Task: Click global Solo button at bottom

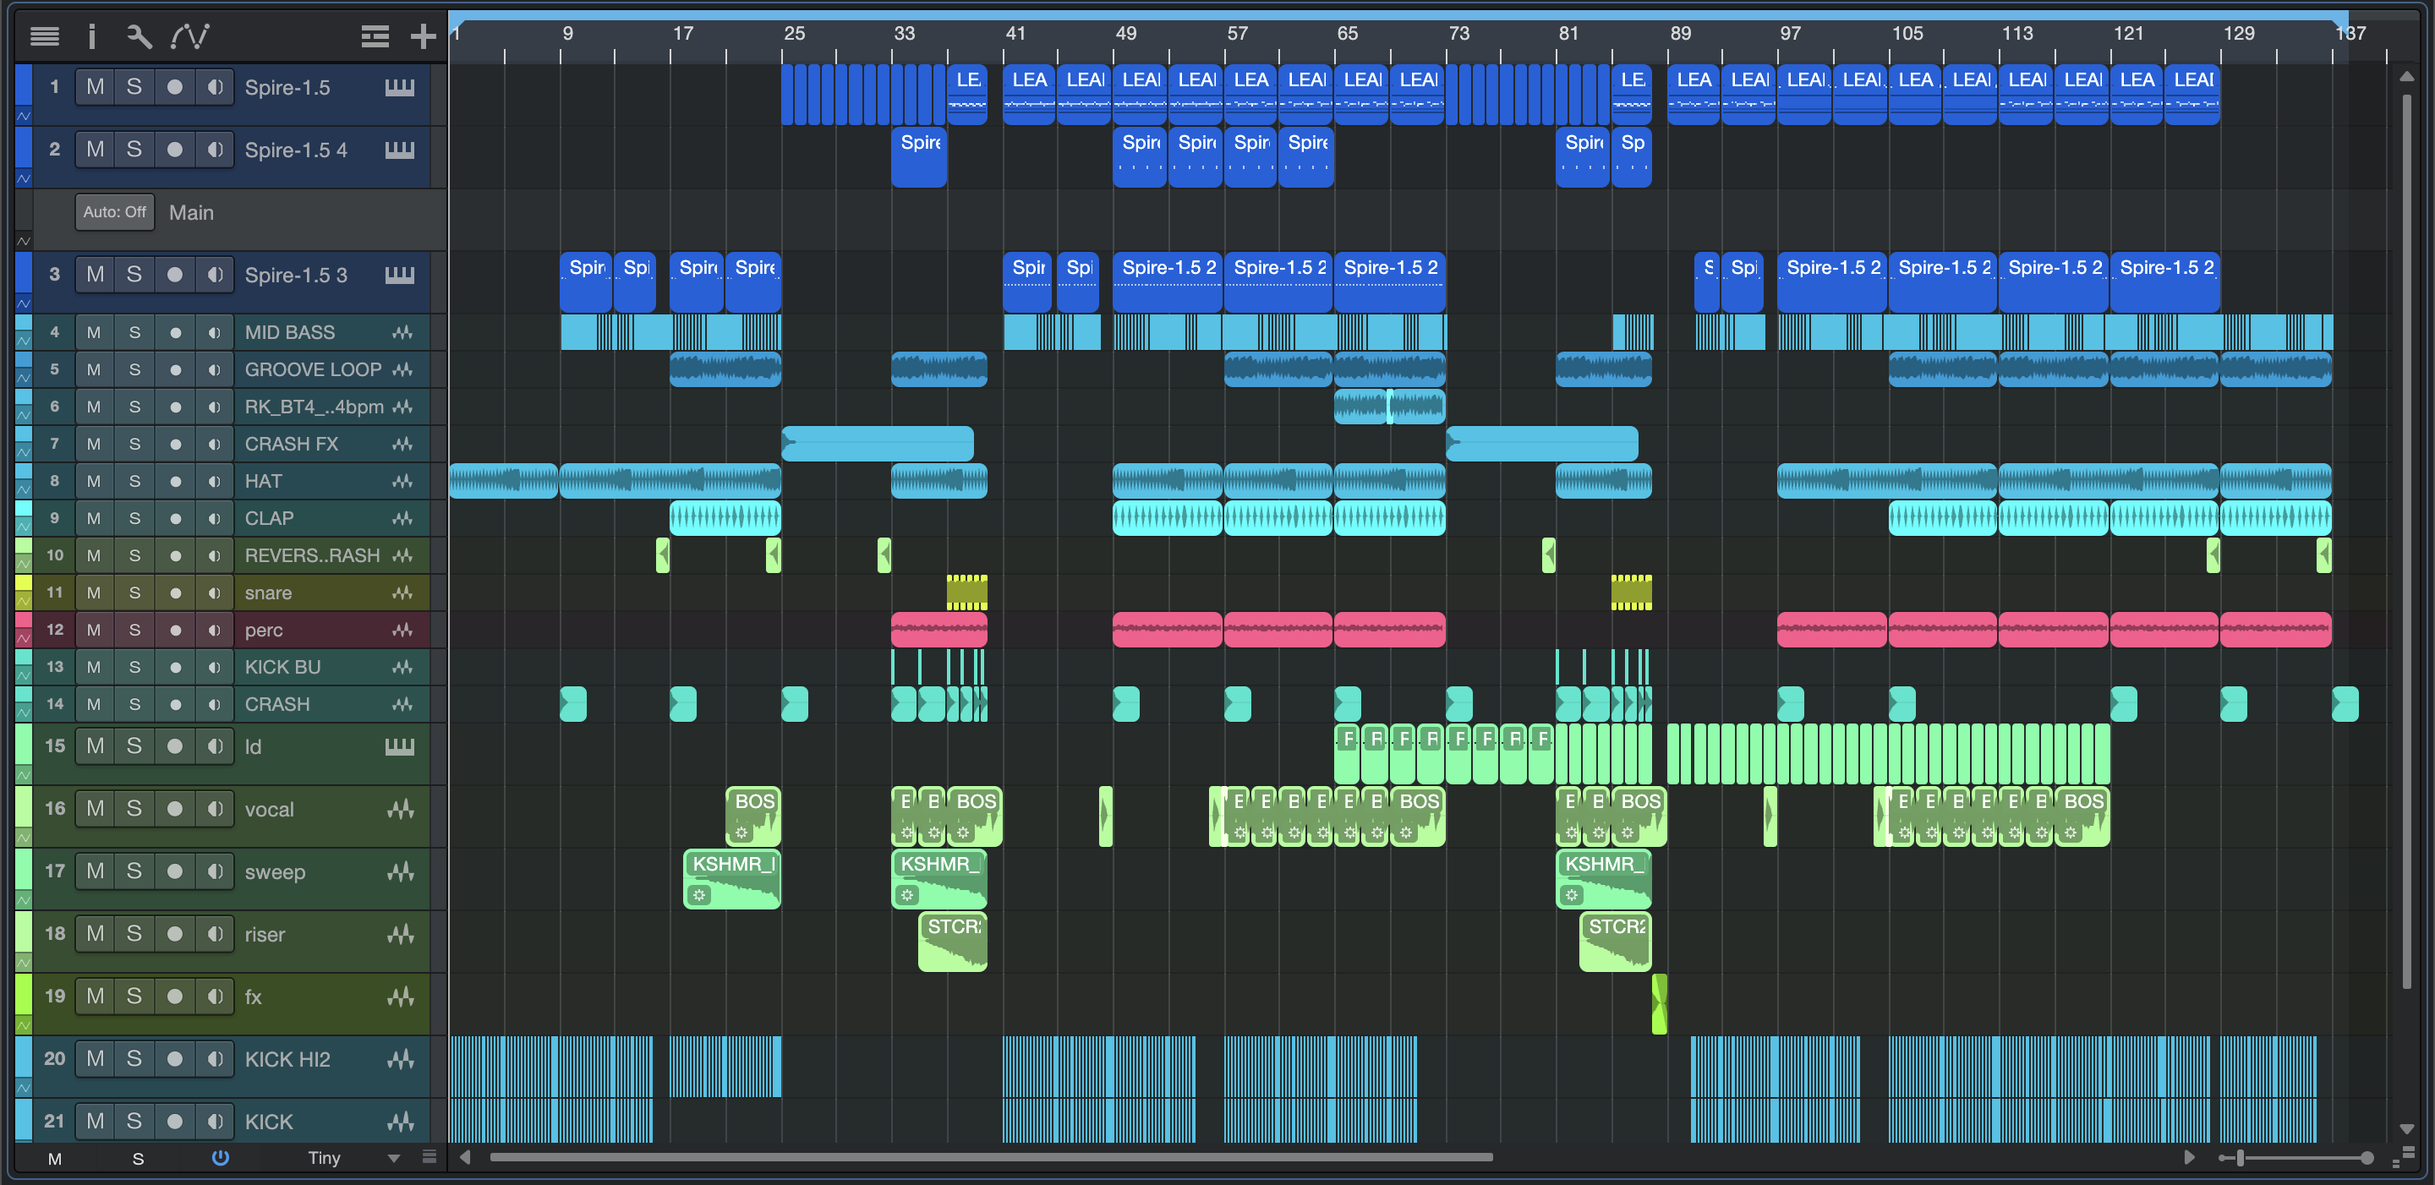Action: [138, 1159]
